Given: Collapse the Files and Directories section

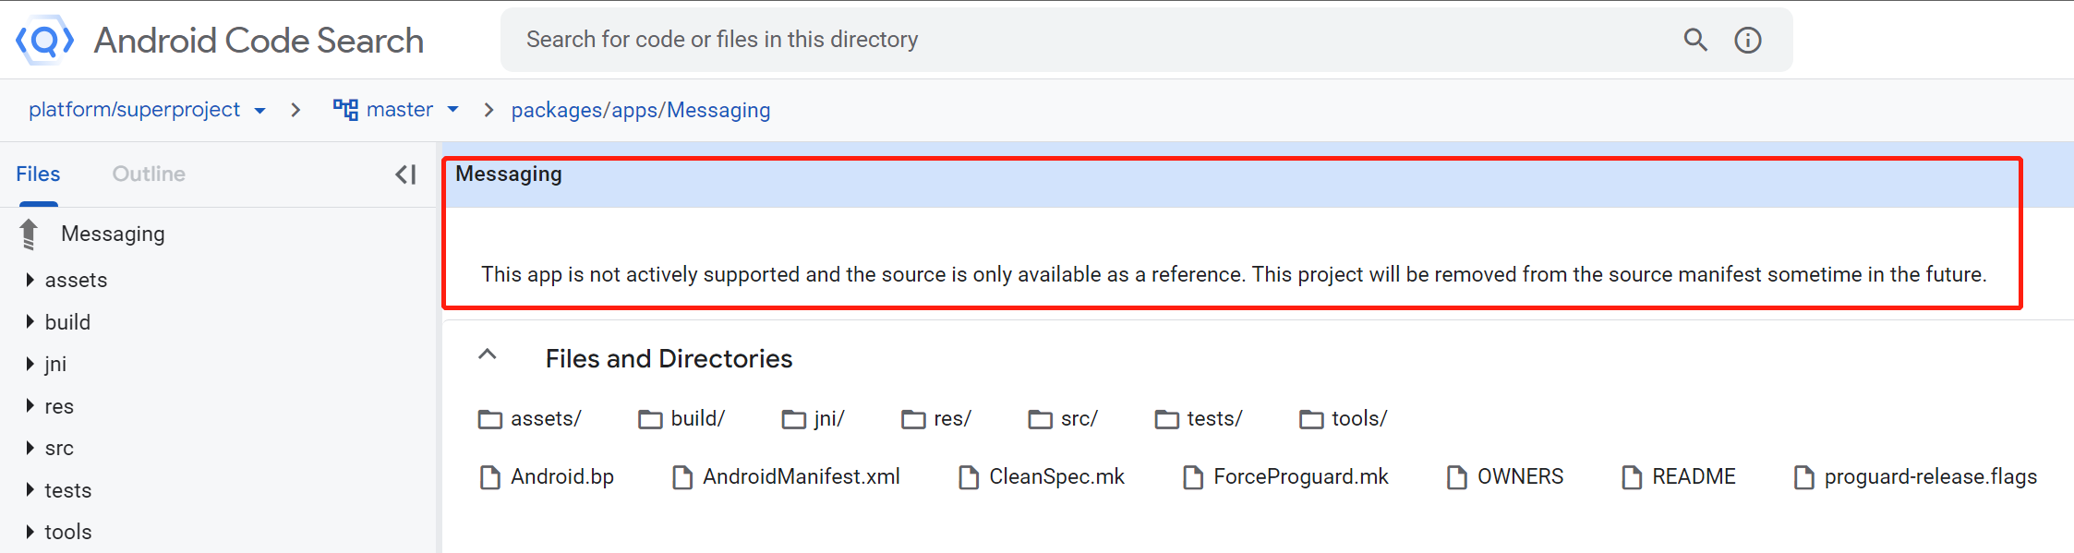Looking at the screenshot, I should coord(488,355).
